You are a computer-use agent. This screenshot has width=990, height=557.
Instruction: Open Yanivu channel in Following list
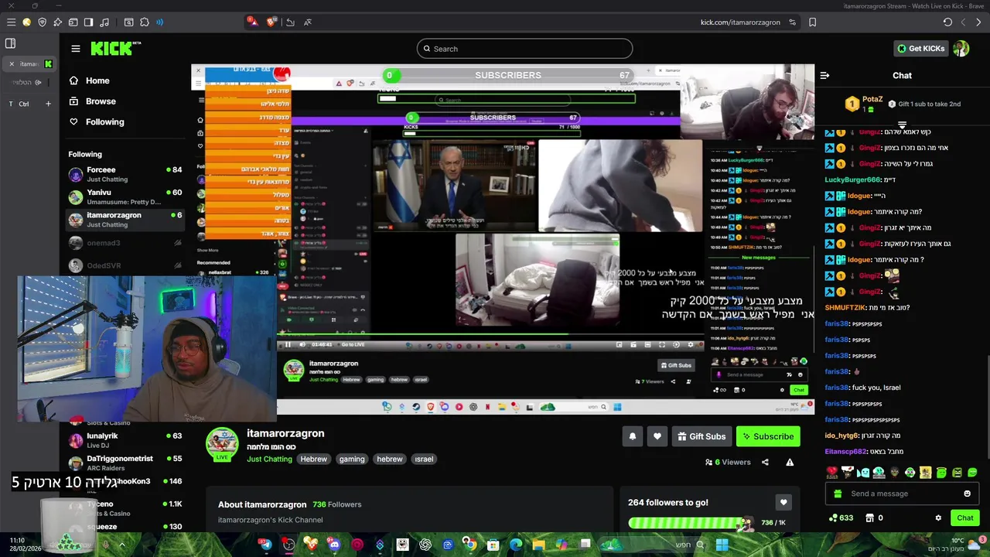tap(124, 196)
